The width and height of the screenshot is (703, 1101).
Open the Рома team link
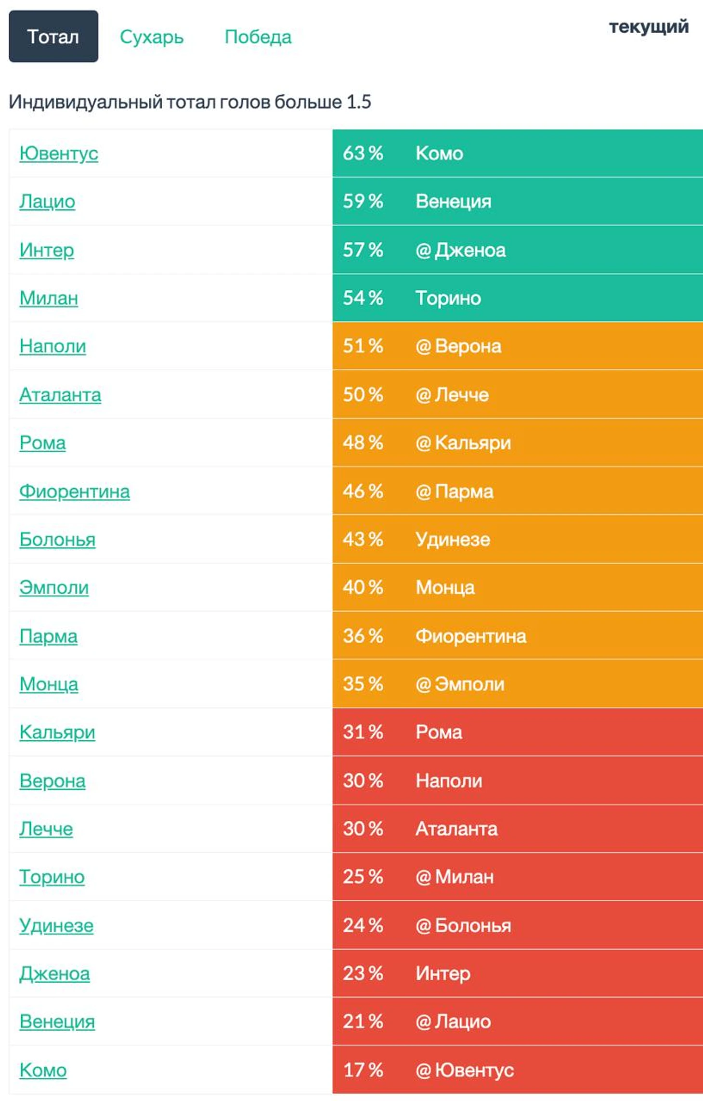click(x=42, y=443)
